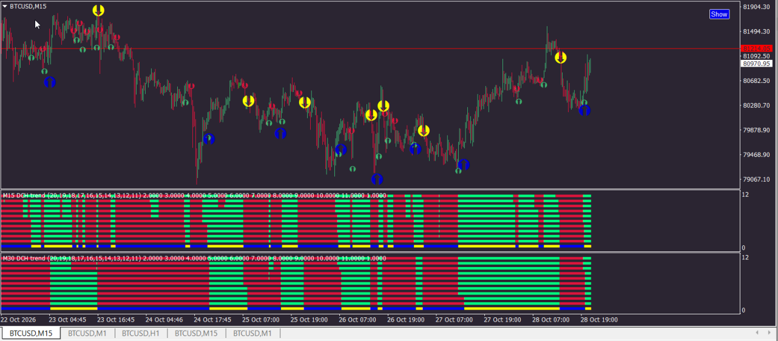The width and height of the screenshot is (778, 341).
Task: Select the first blue buy arrow above 23 Oct 04:45
Action: (x=50, y=82)
